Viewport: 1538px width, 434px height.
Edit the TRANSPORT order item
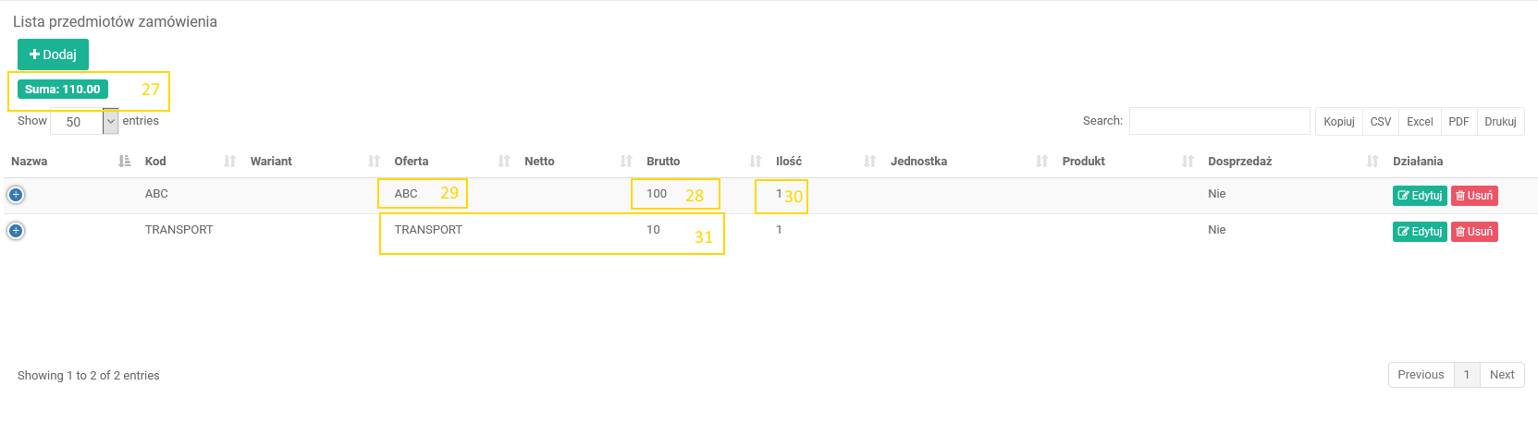pyautogui.click(x=1420, y=232)
